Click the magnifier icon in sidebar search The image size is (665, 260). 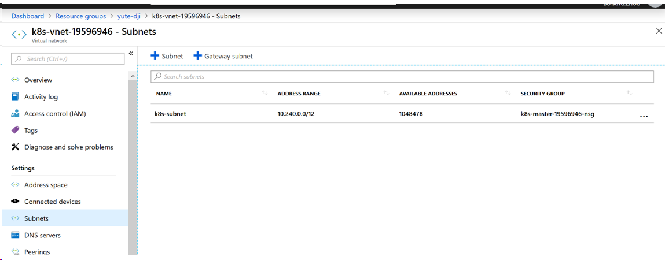point(19,59)
